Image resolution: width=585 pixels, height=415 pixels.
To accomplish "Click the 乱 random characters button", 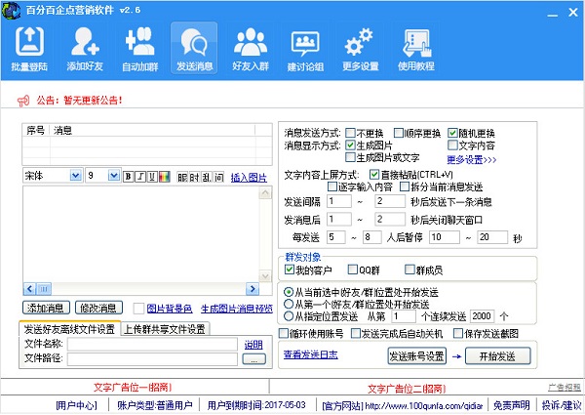I will (207, 177).
